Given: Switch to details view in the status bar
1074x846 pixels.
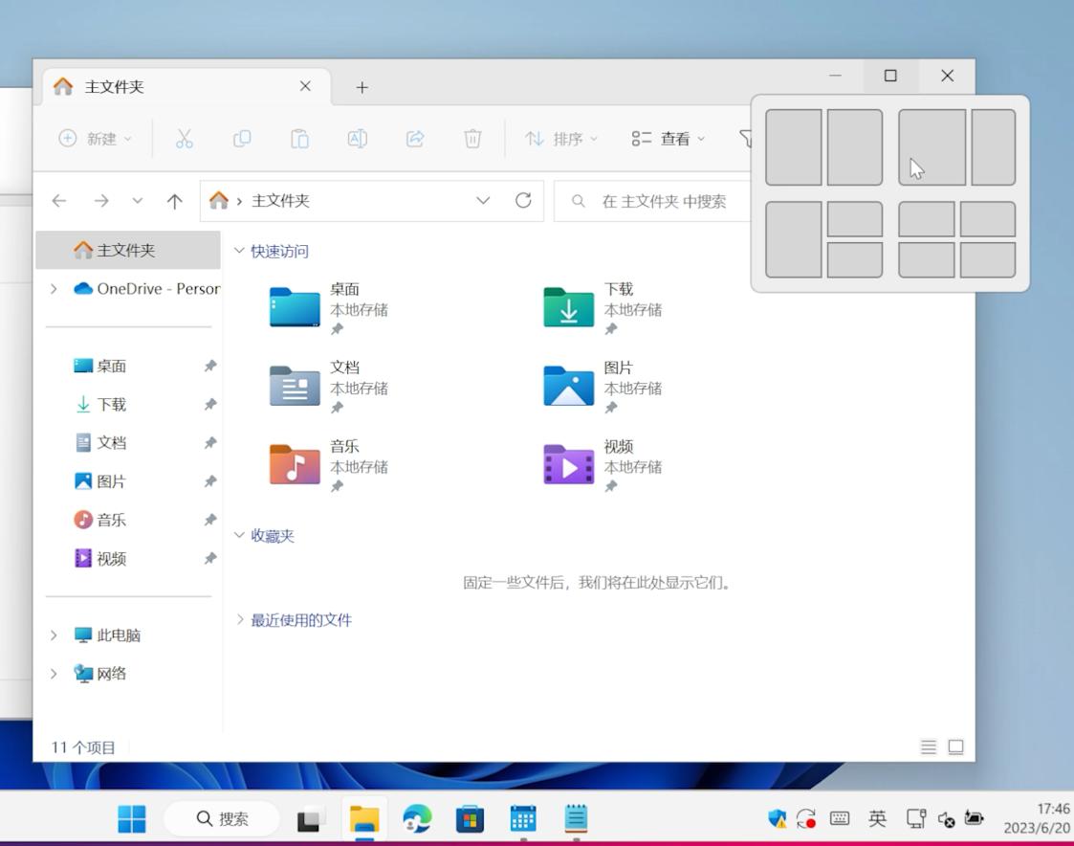Looking at the screenshot, I should point(927,747).
